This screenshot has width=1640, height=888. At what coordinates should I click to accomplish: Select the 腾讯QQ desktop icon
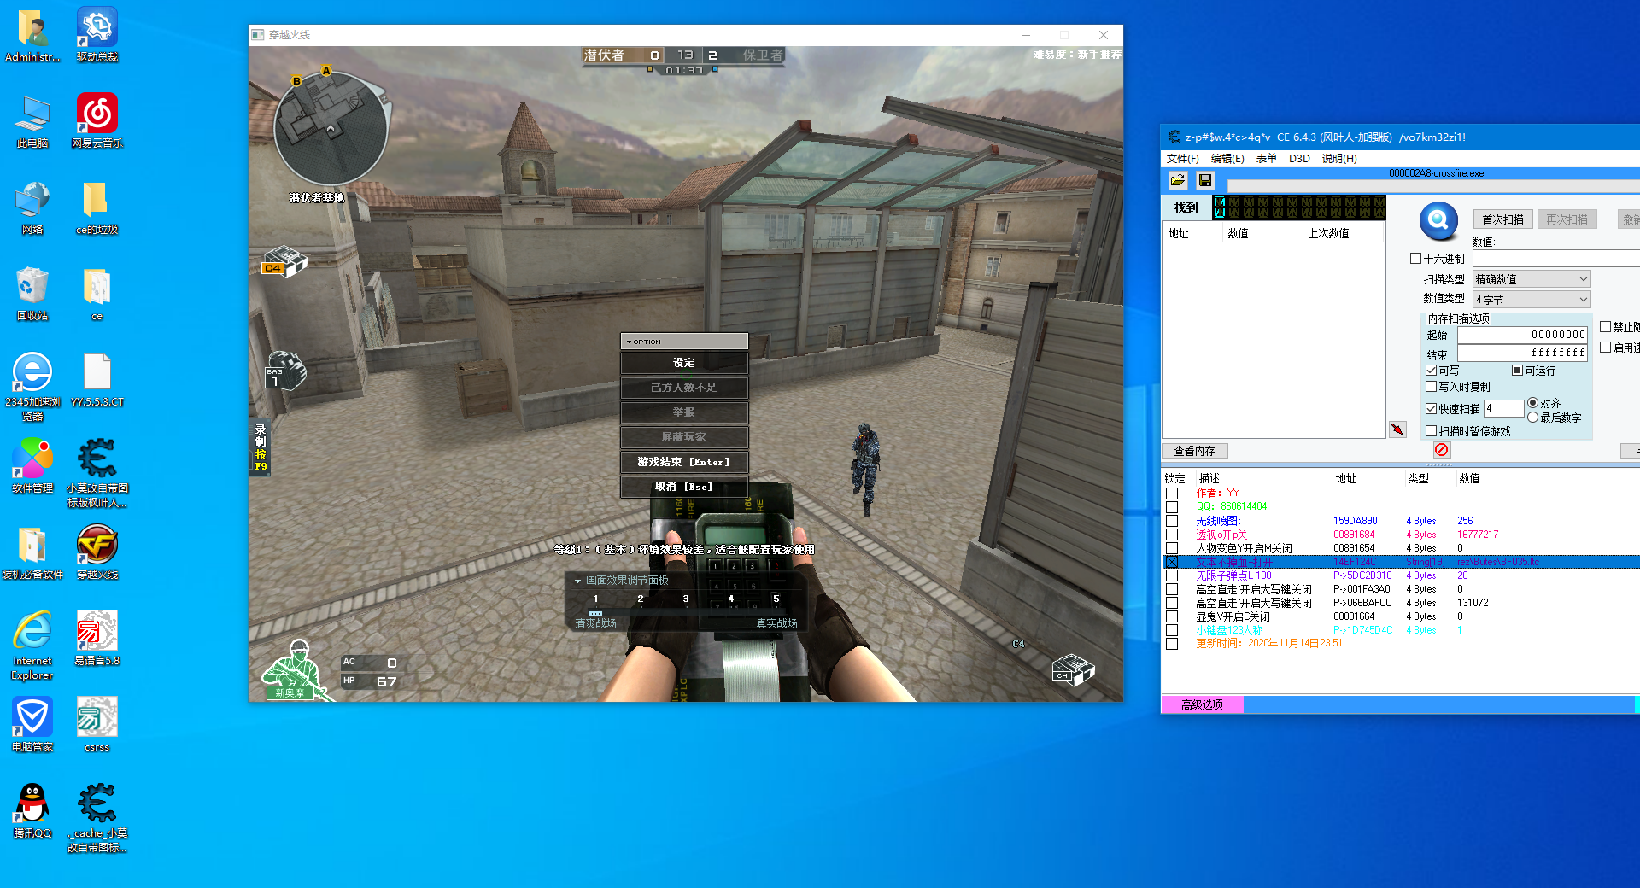coord(32,811)
